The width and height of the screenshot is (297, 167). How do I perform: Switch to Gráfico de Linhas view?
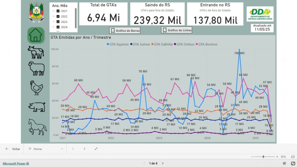point(177,30)
